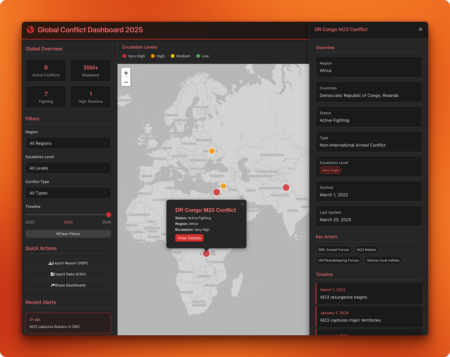This screenshot has width=450, height=357.
Task: Click the 35M+ Displaced stat card
Action: [91, 71]
